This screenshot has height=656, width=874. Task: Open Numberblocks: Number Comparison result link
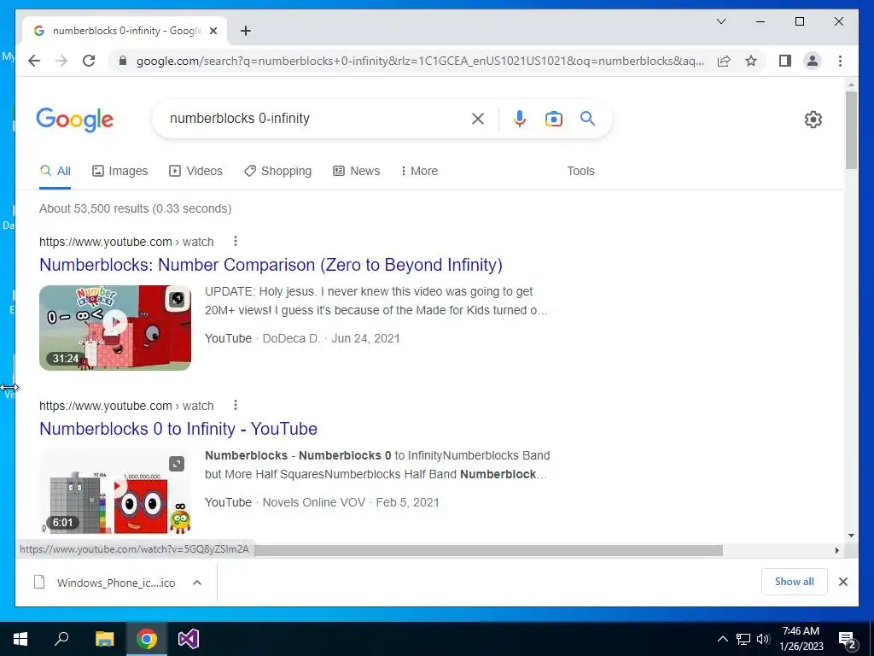271,265
